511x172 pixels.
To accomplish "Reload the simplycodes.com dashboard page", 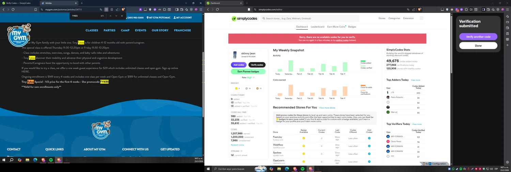I will 217,10.
